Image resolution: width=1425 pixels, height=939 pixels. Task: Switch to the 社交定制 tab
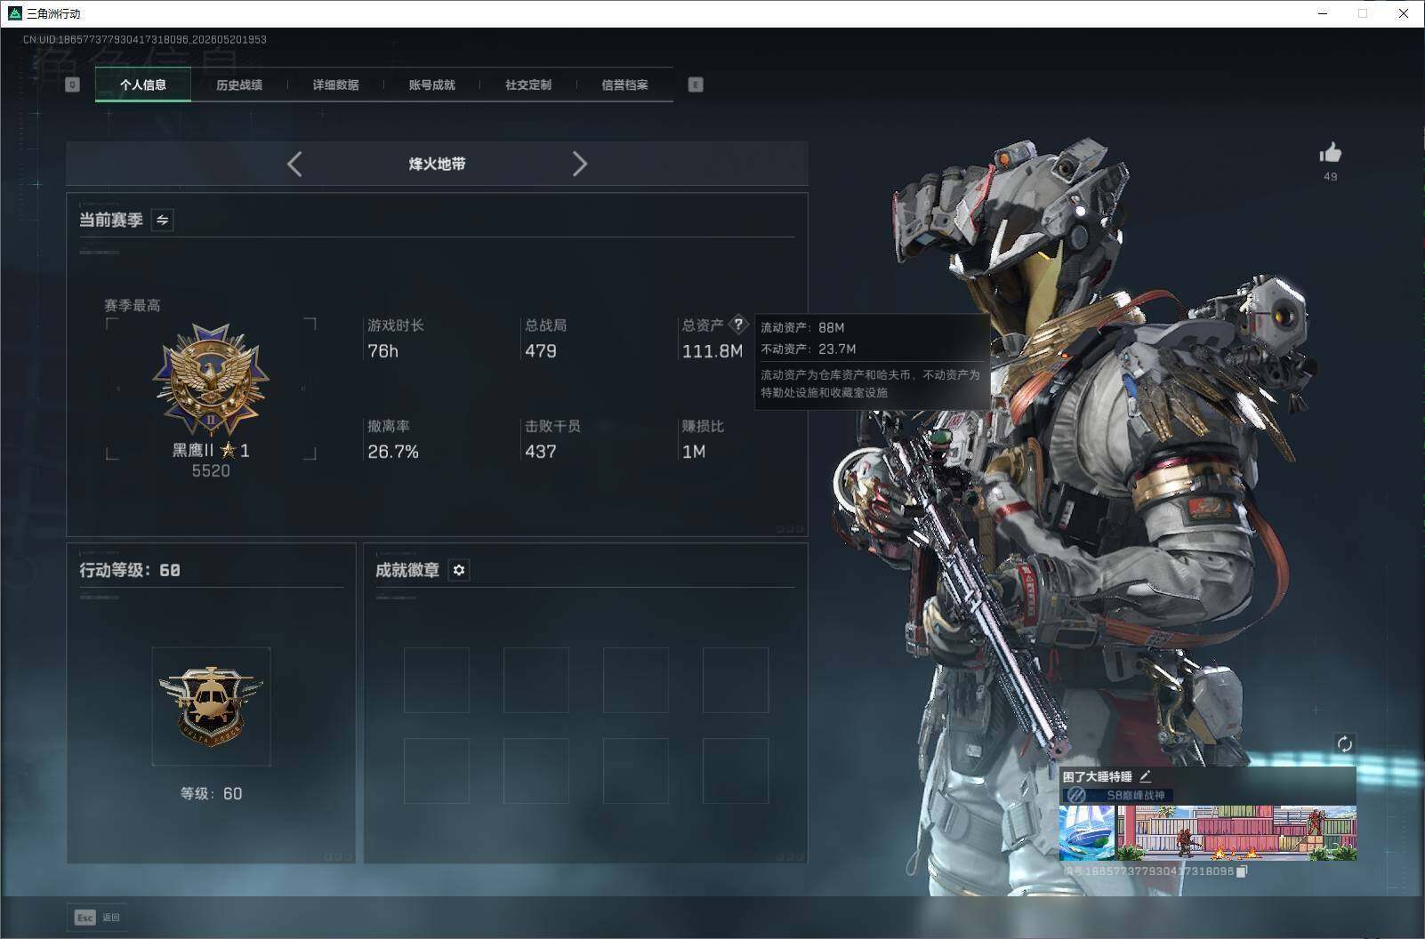[x=528, y=84]
